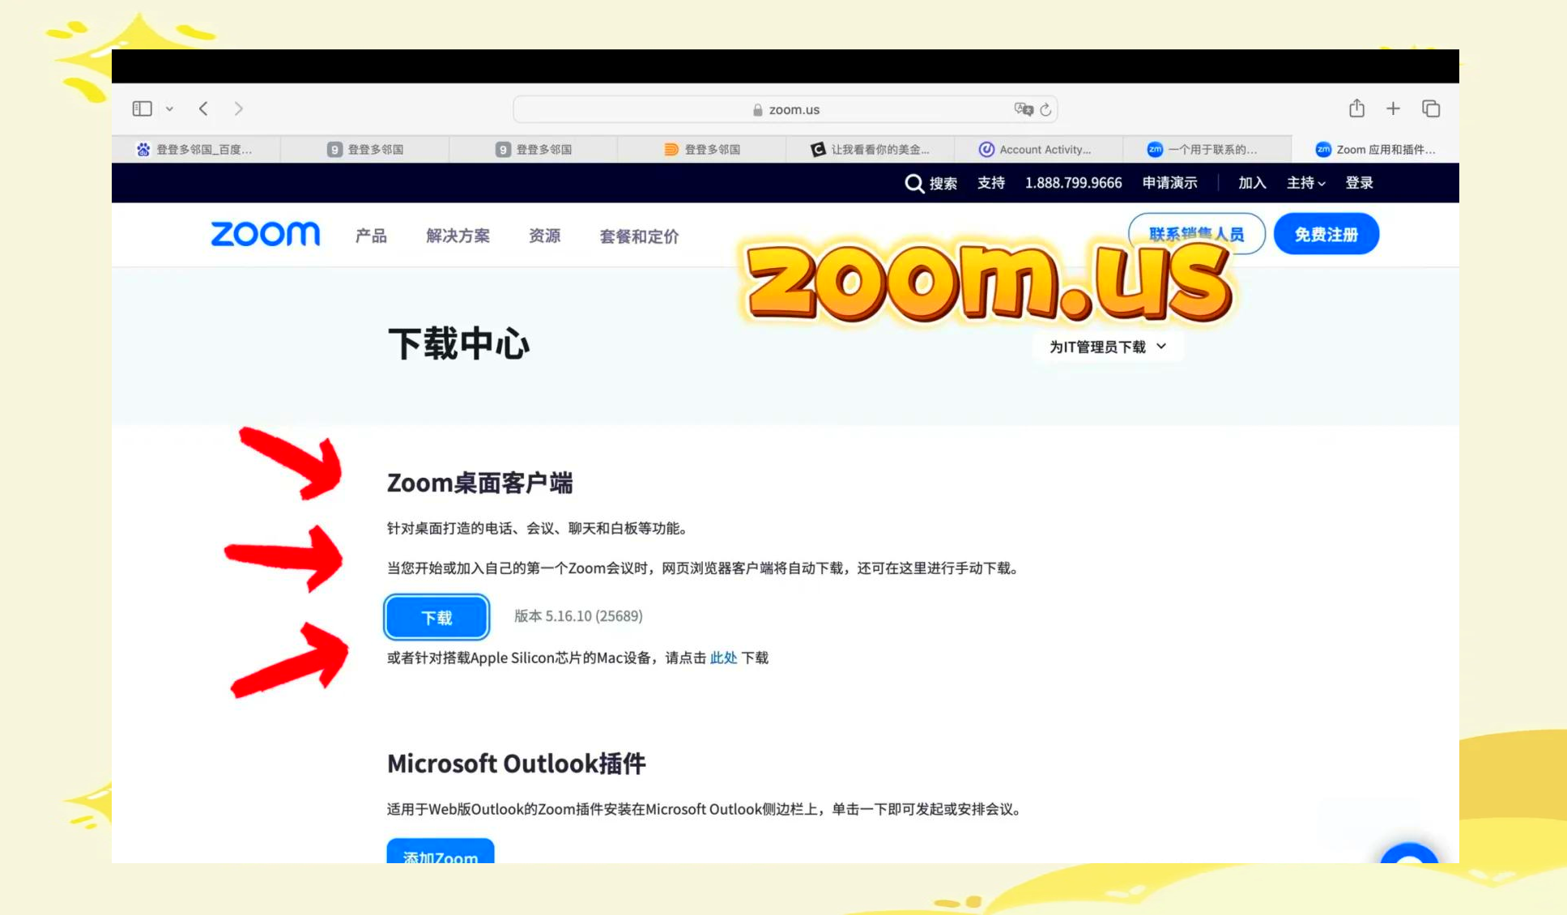Click the Zoom桌面客户端 heading
The width and height of the screenshot is (1567, 915).
click(x=479, y=483)
